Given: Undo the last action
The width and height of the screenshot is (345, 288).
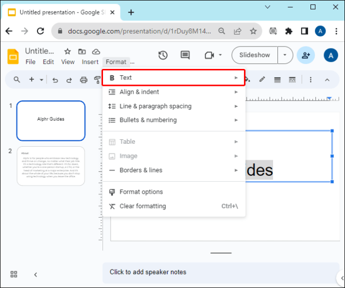Looking at the screenshot, I should (55, 80).
